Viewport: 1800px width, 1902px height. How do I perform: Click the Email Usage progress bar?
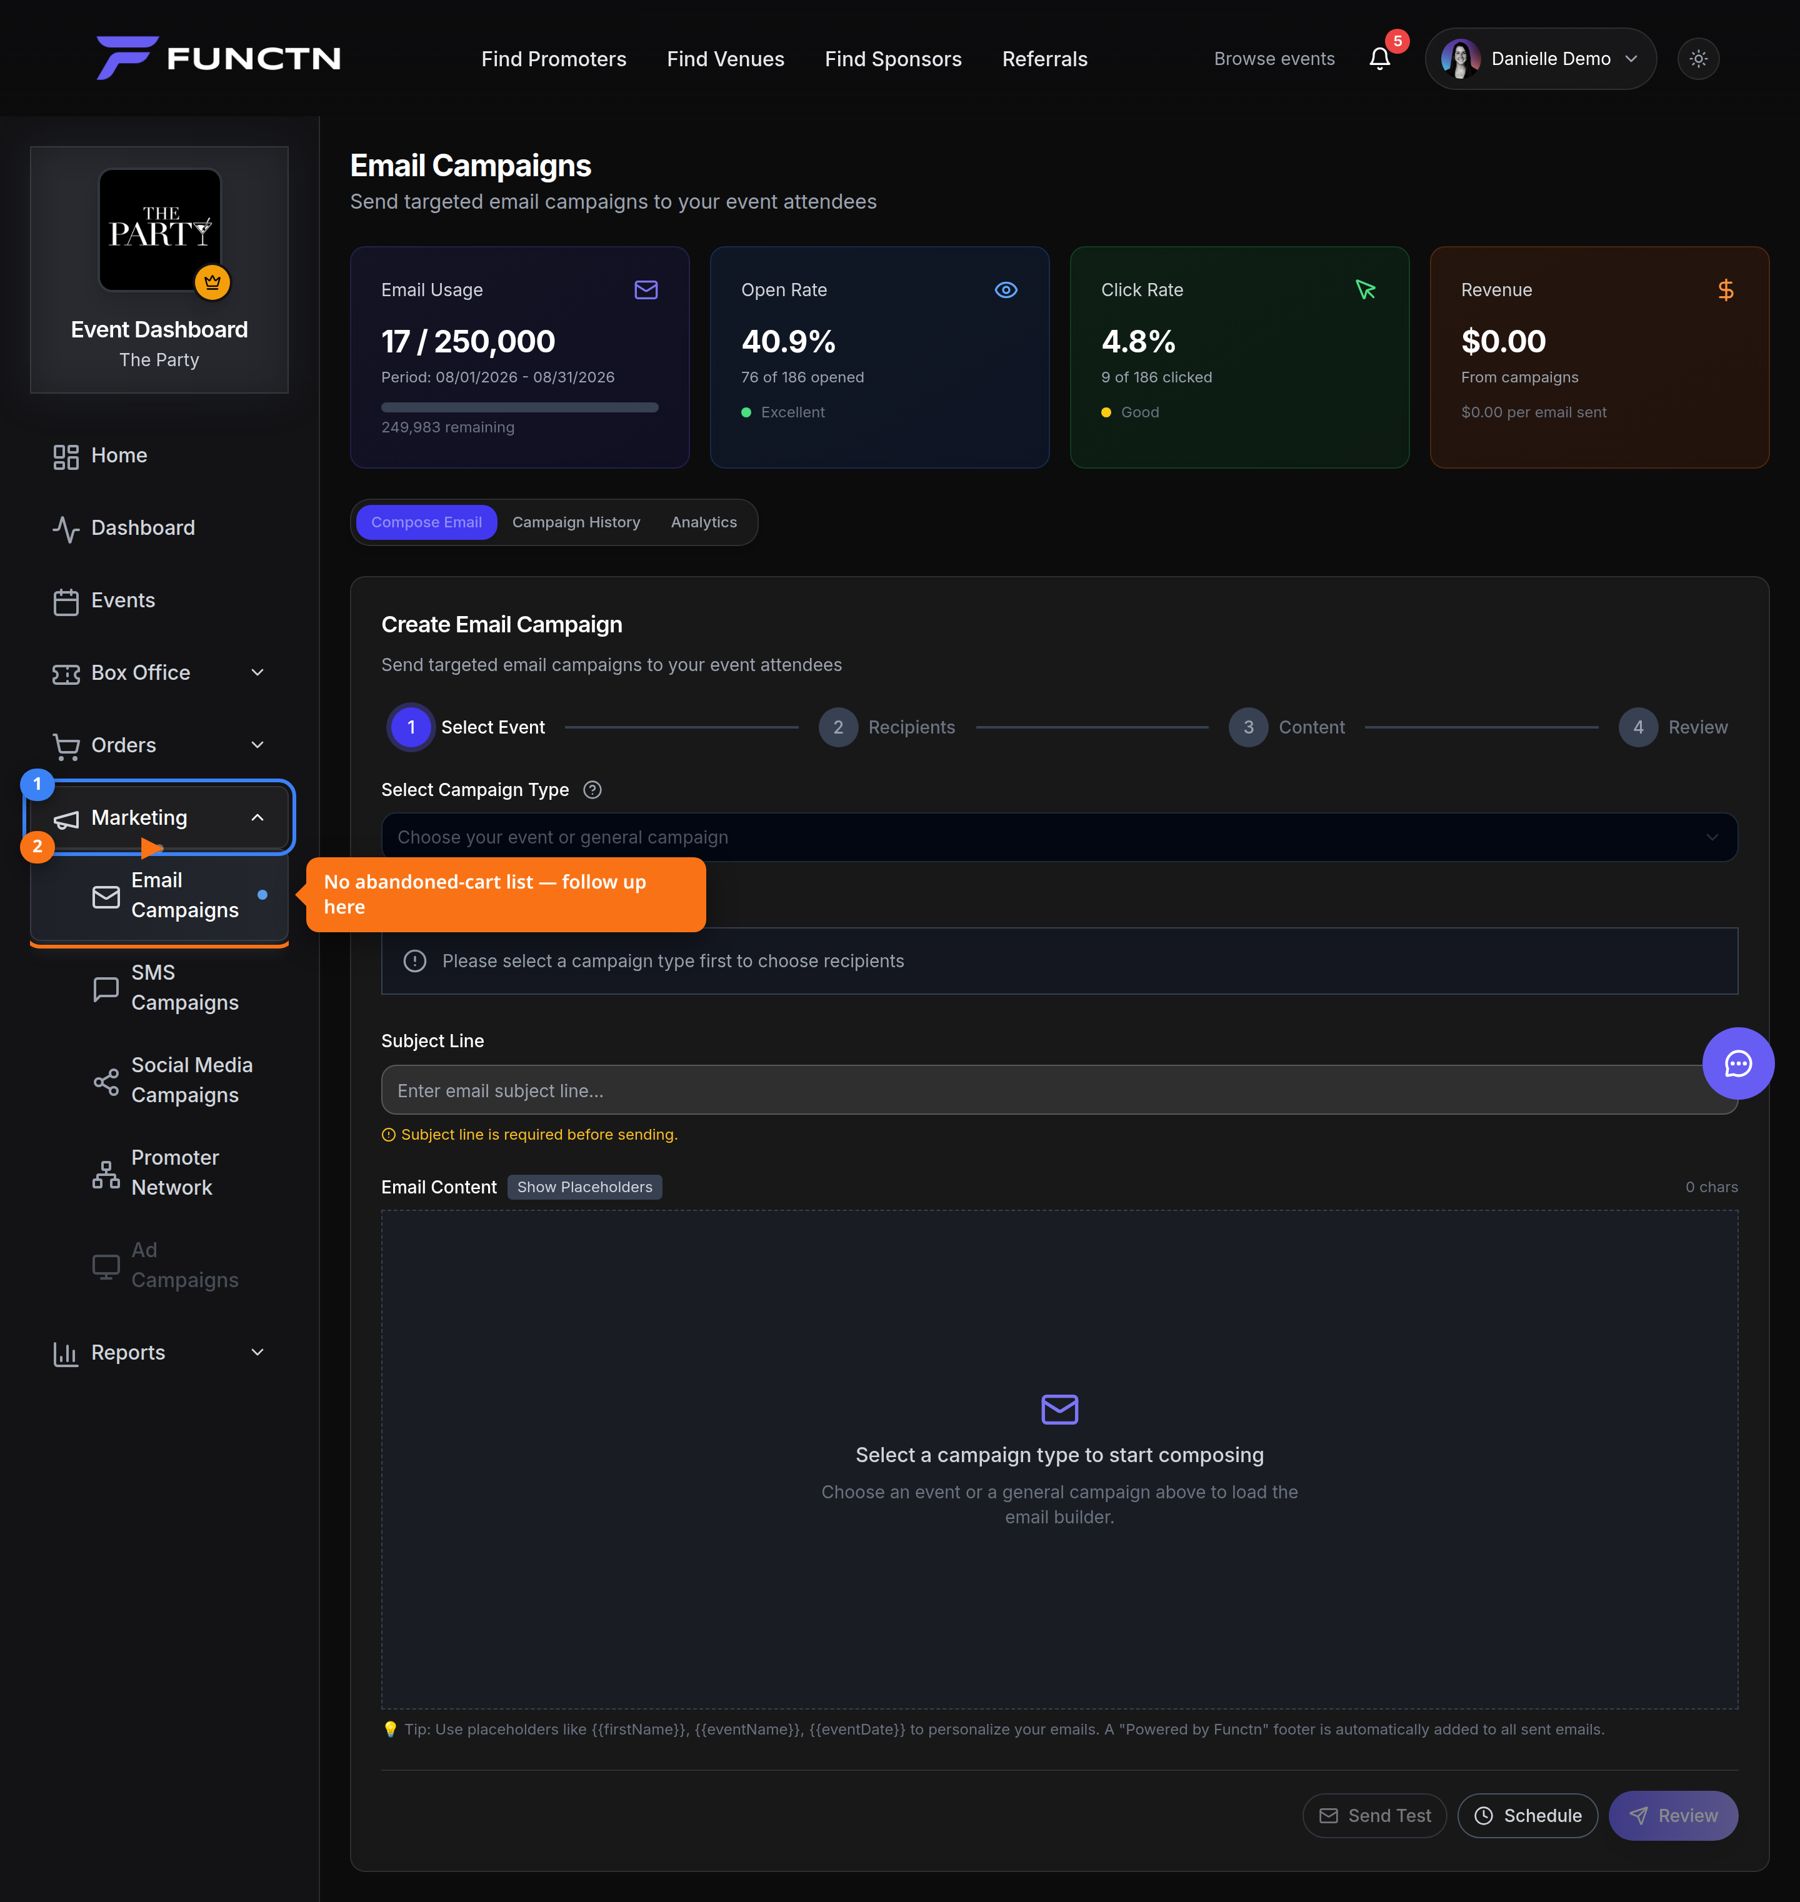[x=520, y=407]
